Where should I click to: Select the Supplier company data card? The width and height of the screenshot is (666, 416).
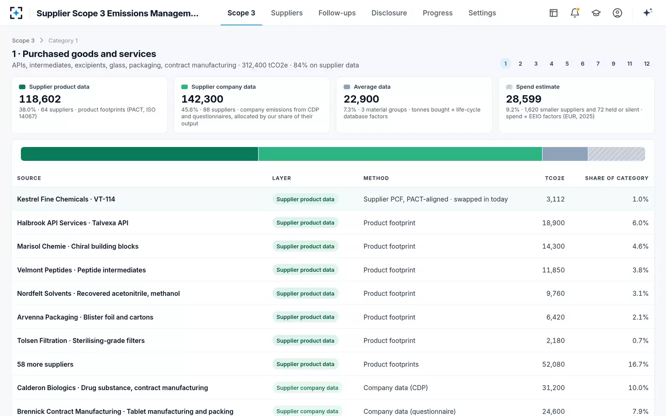coord(252,105)
